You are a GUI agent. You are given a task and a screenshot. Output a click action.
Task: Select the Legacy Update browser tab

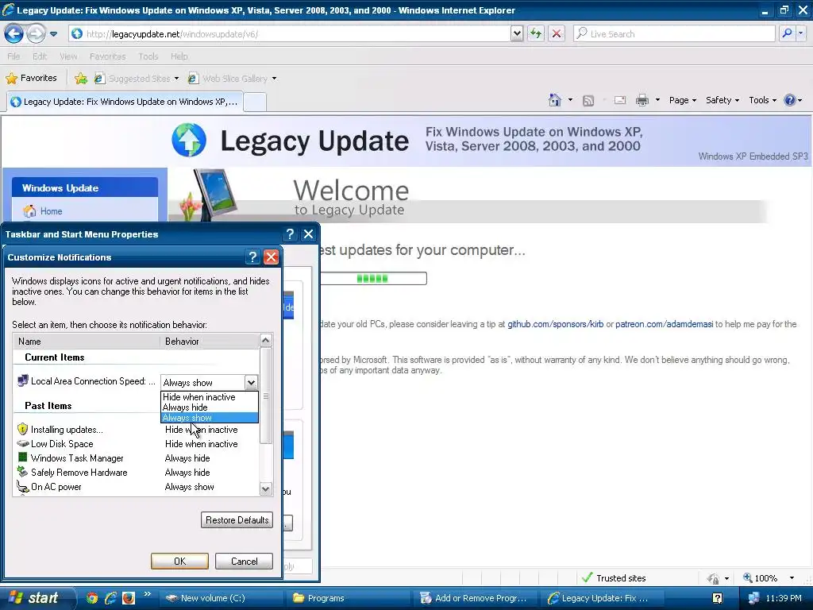125,102
